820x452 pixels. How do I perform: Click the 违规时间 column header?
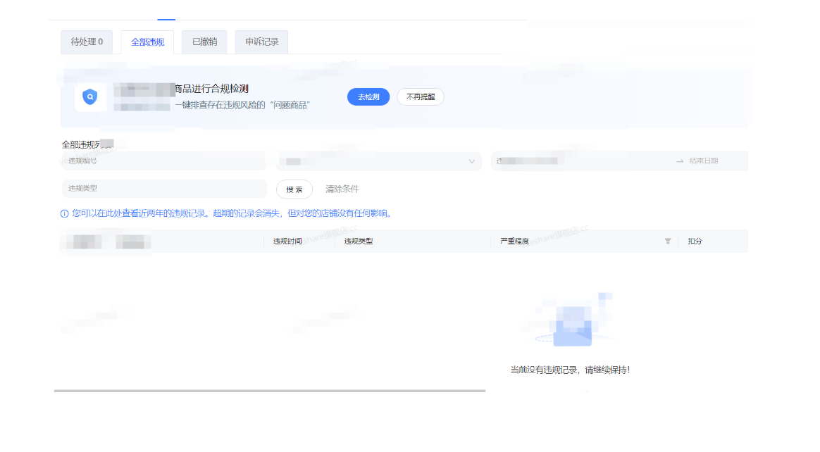(287, 241)
